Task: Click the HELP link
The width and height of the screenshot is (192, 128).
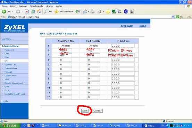Action: pos(143,26)
